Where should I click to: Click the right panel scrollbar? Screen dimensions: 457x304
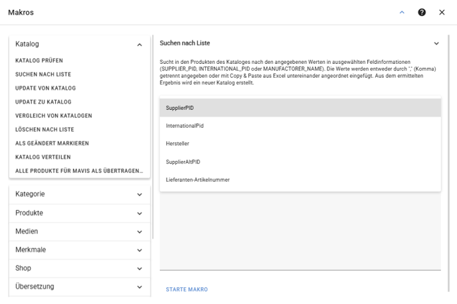coord(448,164)
